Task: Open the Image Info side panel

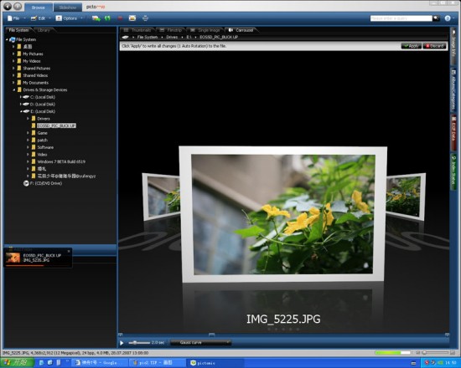Action: point(453,46)
